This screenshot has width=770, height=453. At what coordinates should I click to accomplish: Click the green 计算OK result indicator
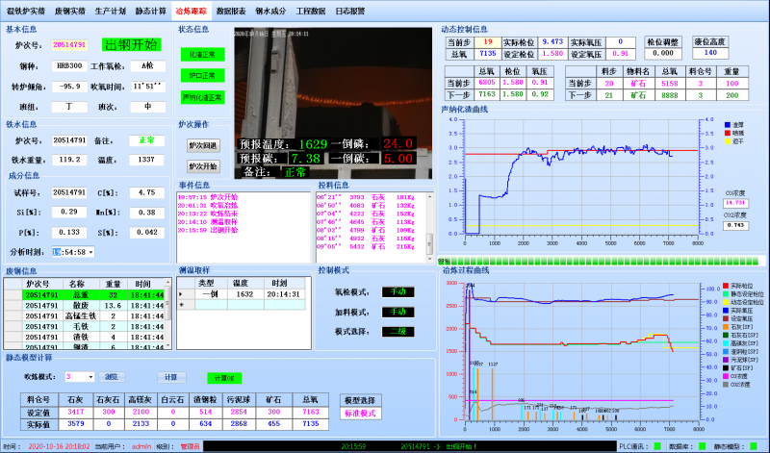pos(221,376)
